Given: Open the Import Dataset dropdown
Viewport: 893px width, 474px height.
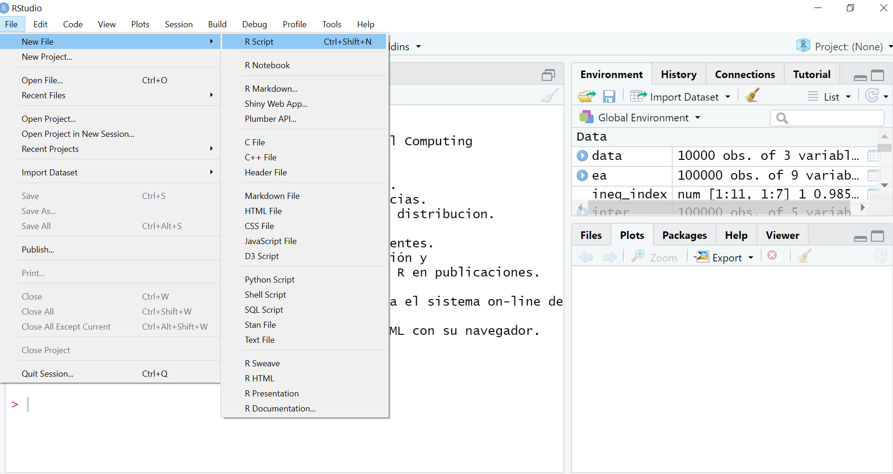Looking at the screenshot, I should [684, 97].
